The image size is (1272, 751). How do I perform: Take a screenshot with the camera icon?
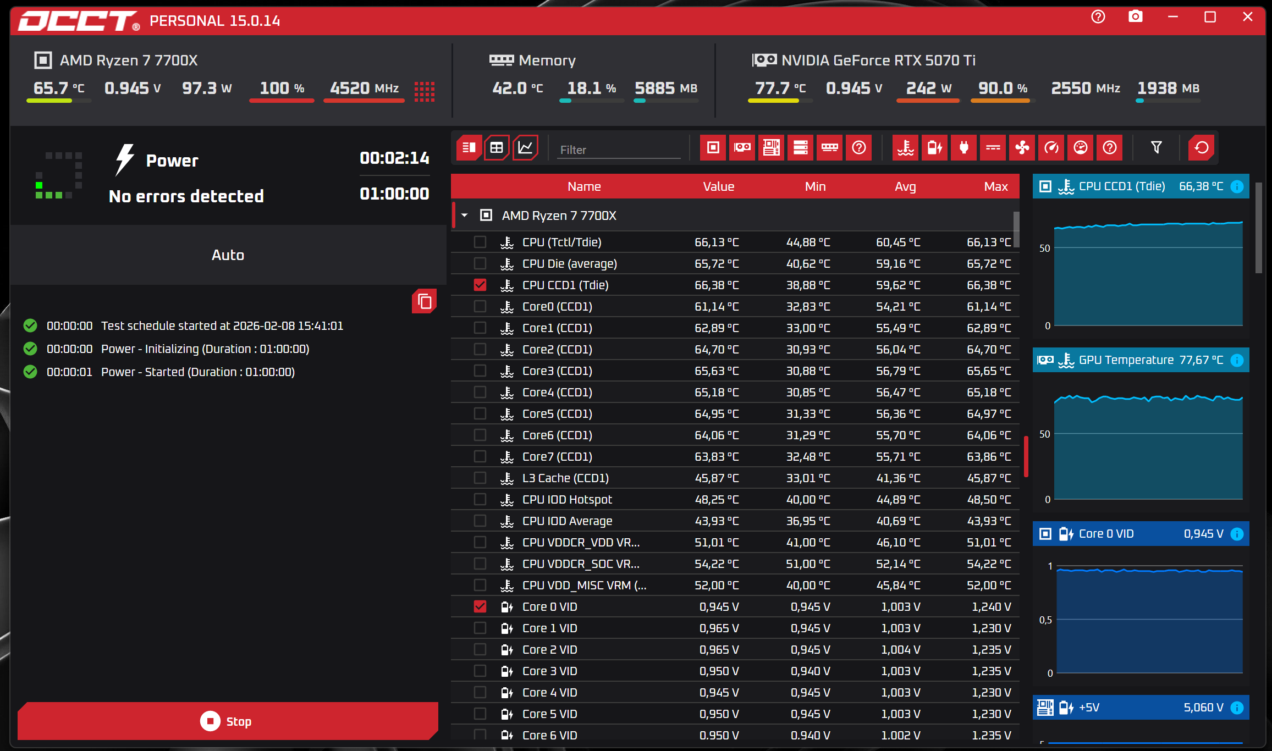1135,17
